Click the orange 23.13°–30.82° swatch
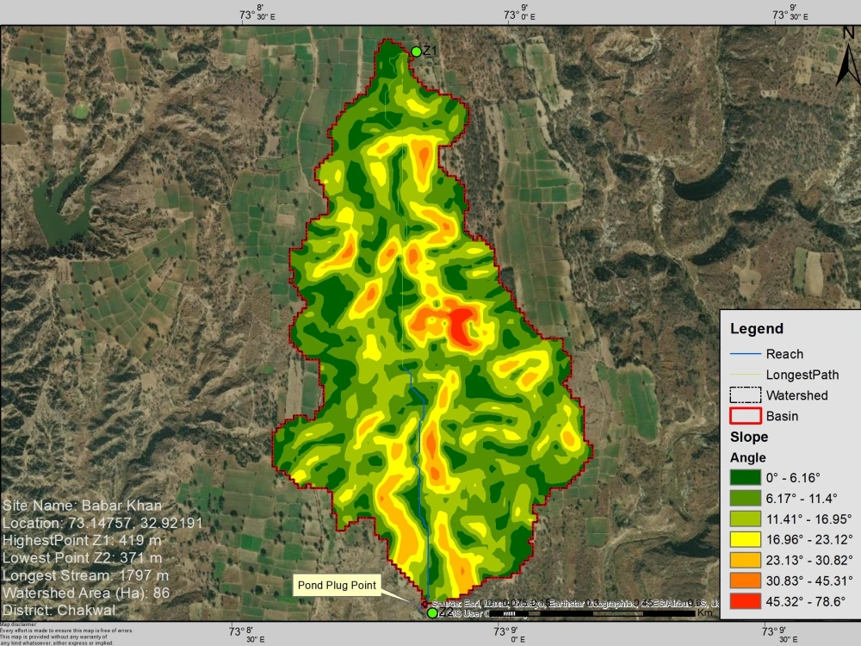The width and height of the screenshot is (861, 646). click(x=746, y=559)
